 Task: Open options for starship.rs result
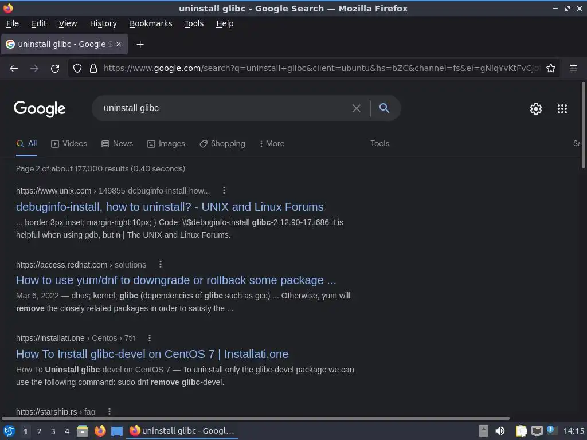coord(109,411)
